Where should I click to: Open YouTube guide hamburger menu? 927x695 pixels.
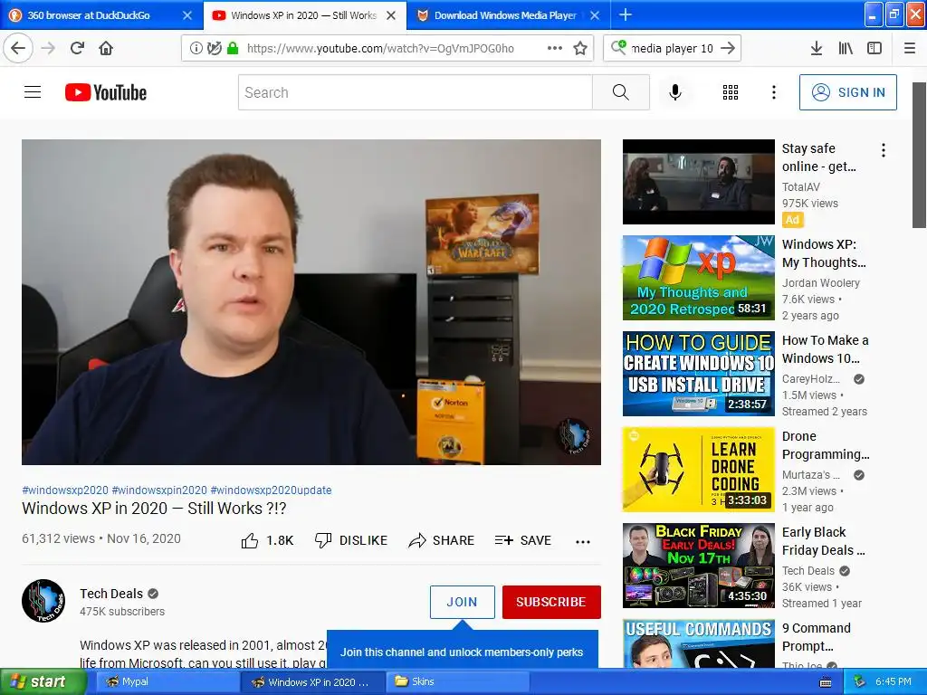point(33,92)
